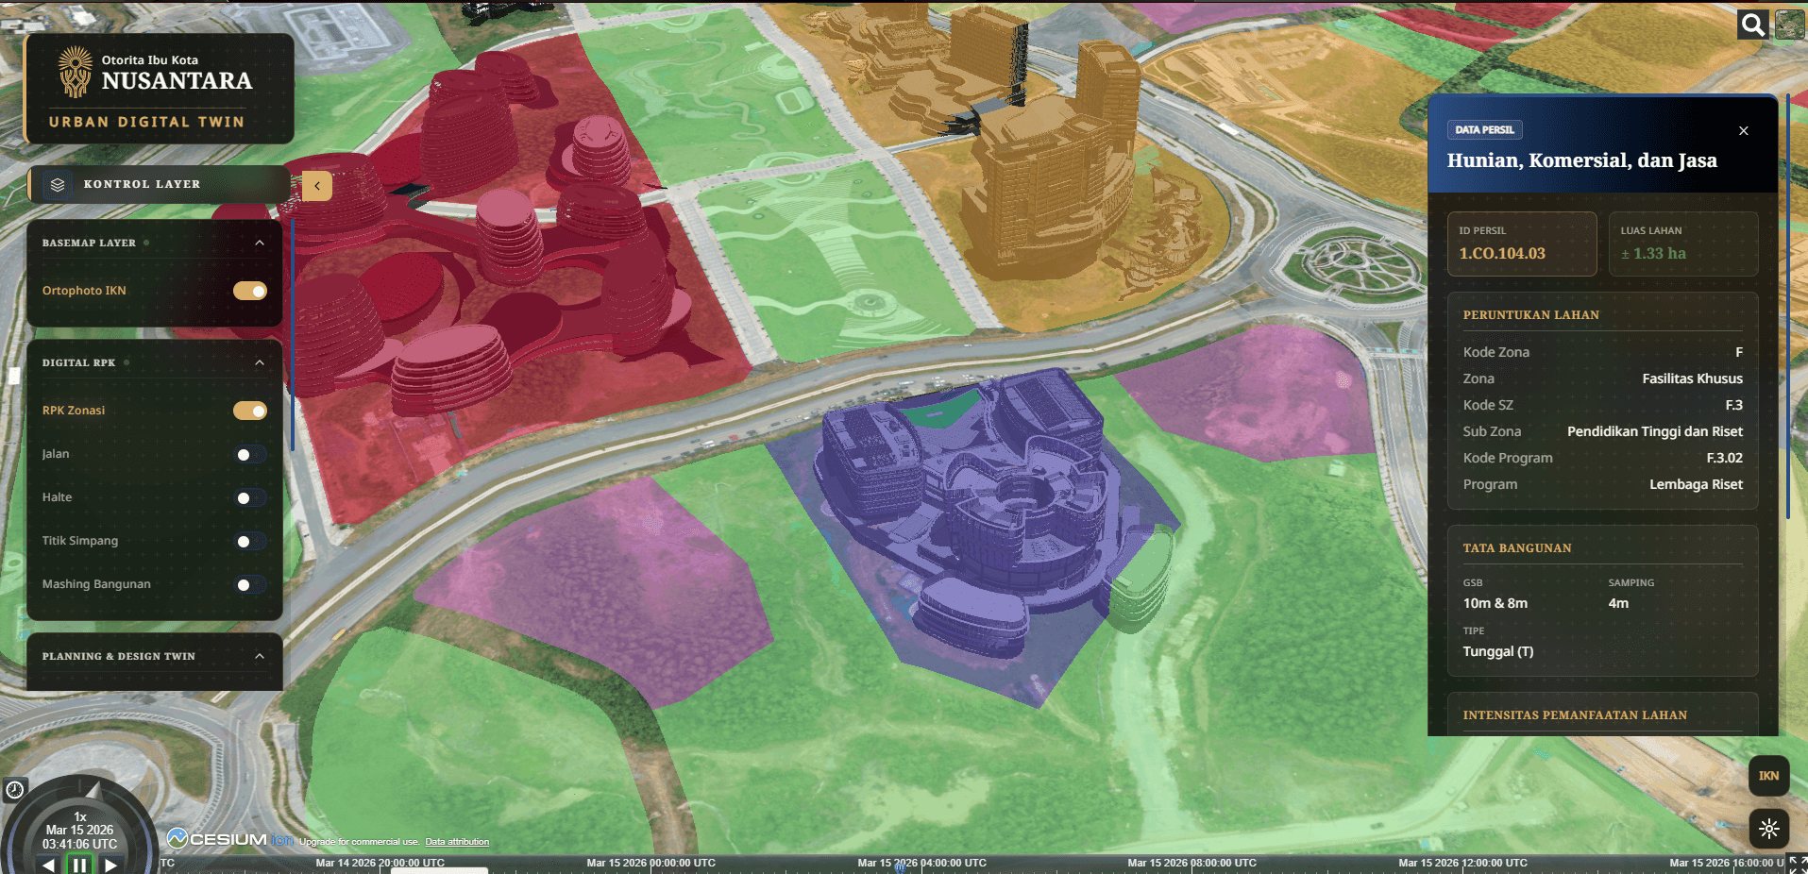The image size is (1808, 874).
Task: Close the Data Persil panel
Action: pyautogui.click(x=1744, y=131)
